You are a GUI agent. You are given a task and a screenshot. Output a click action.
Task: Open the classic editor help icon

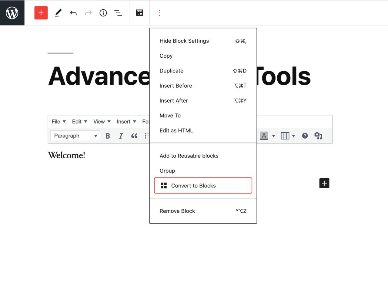pos(305,136)
